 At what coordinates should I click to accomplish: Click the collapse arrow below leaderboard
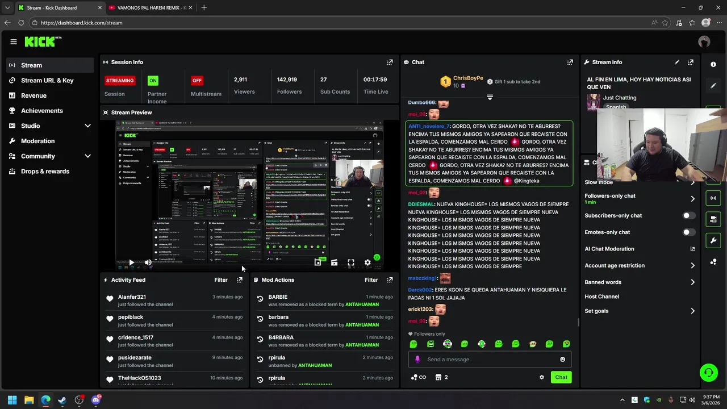click(x=490, y=97)
